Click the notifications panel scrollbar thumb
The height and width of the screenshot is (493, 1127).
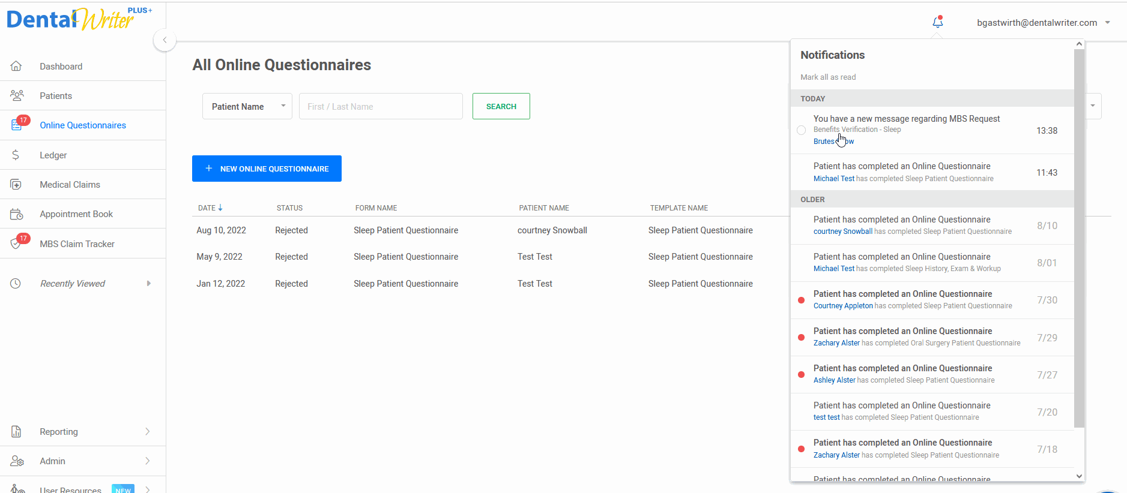point(1079,238)
